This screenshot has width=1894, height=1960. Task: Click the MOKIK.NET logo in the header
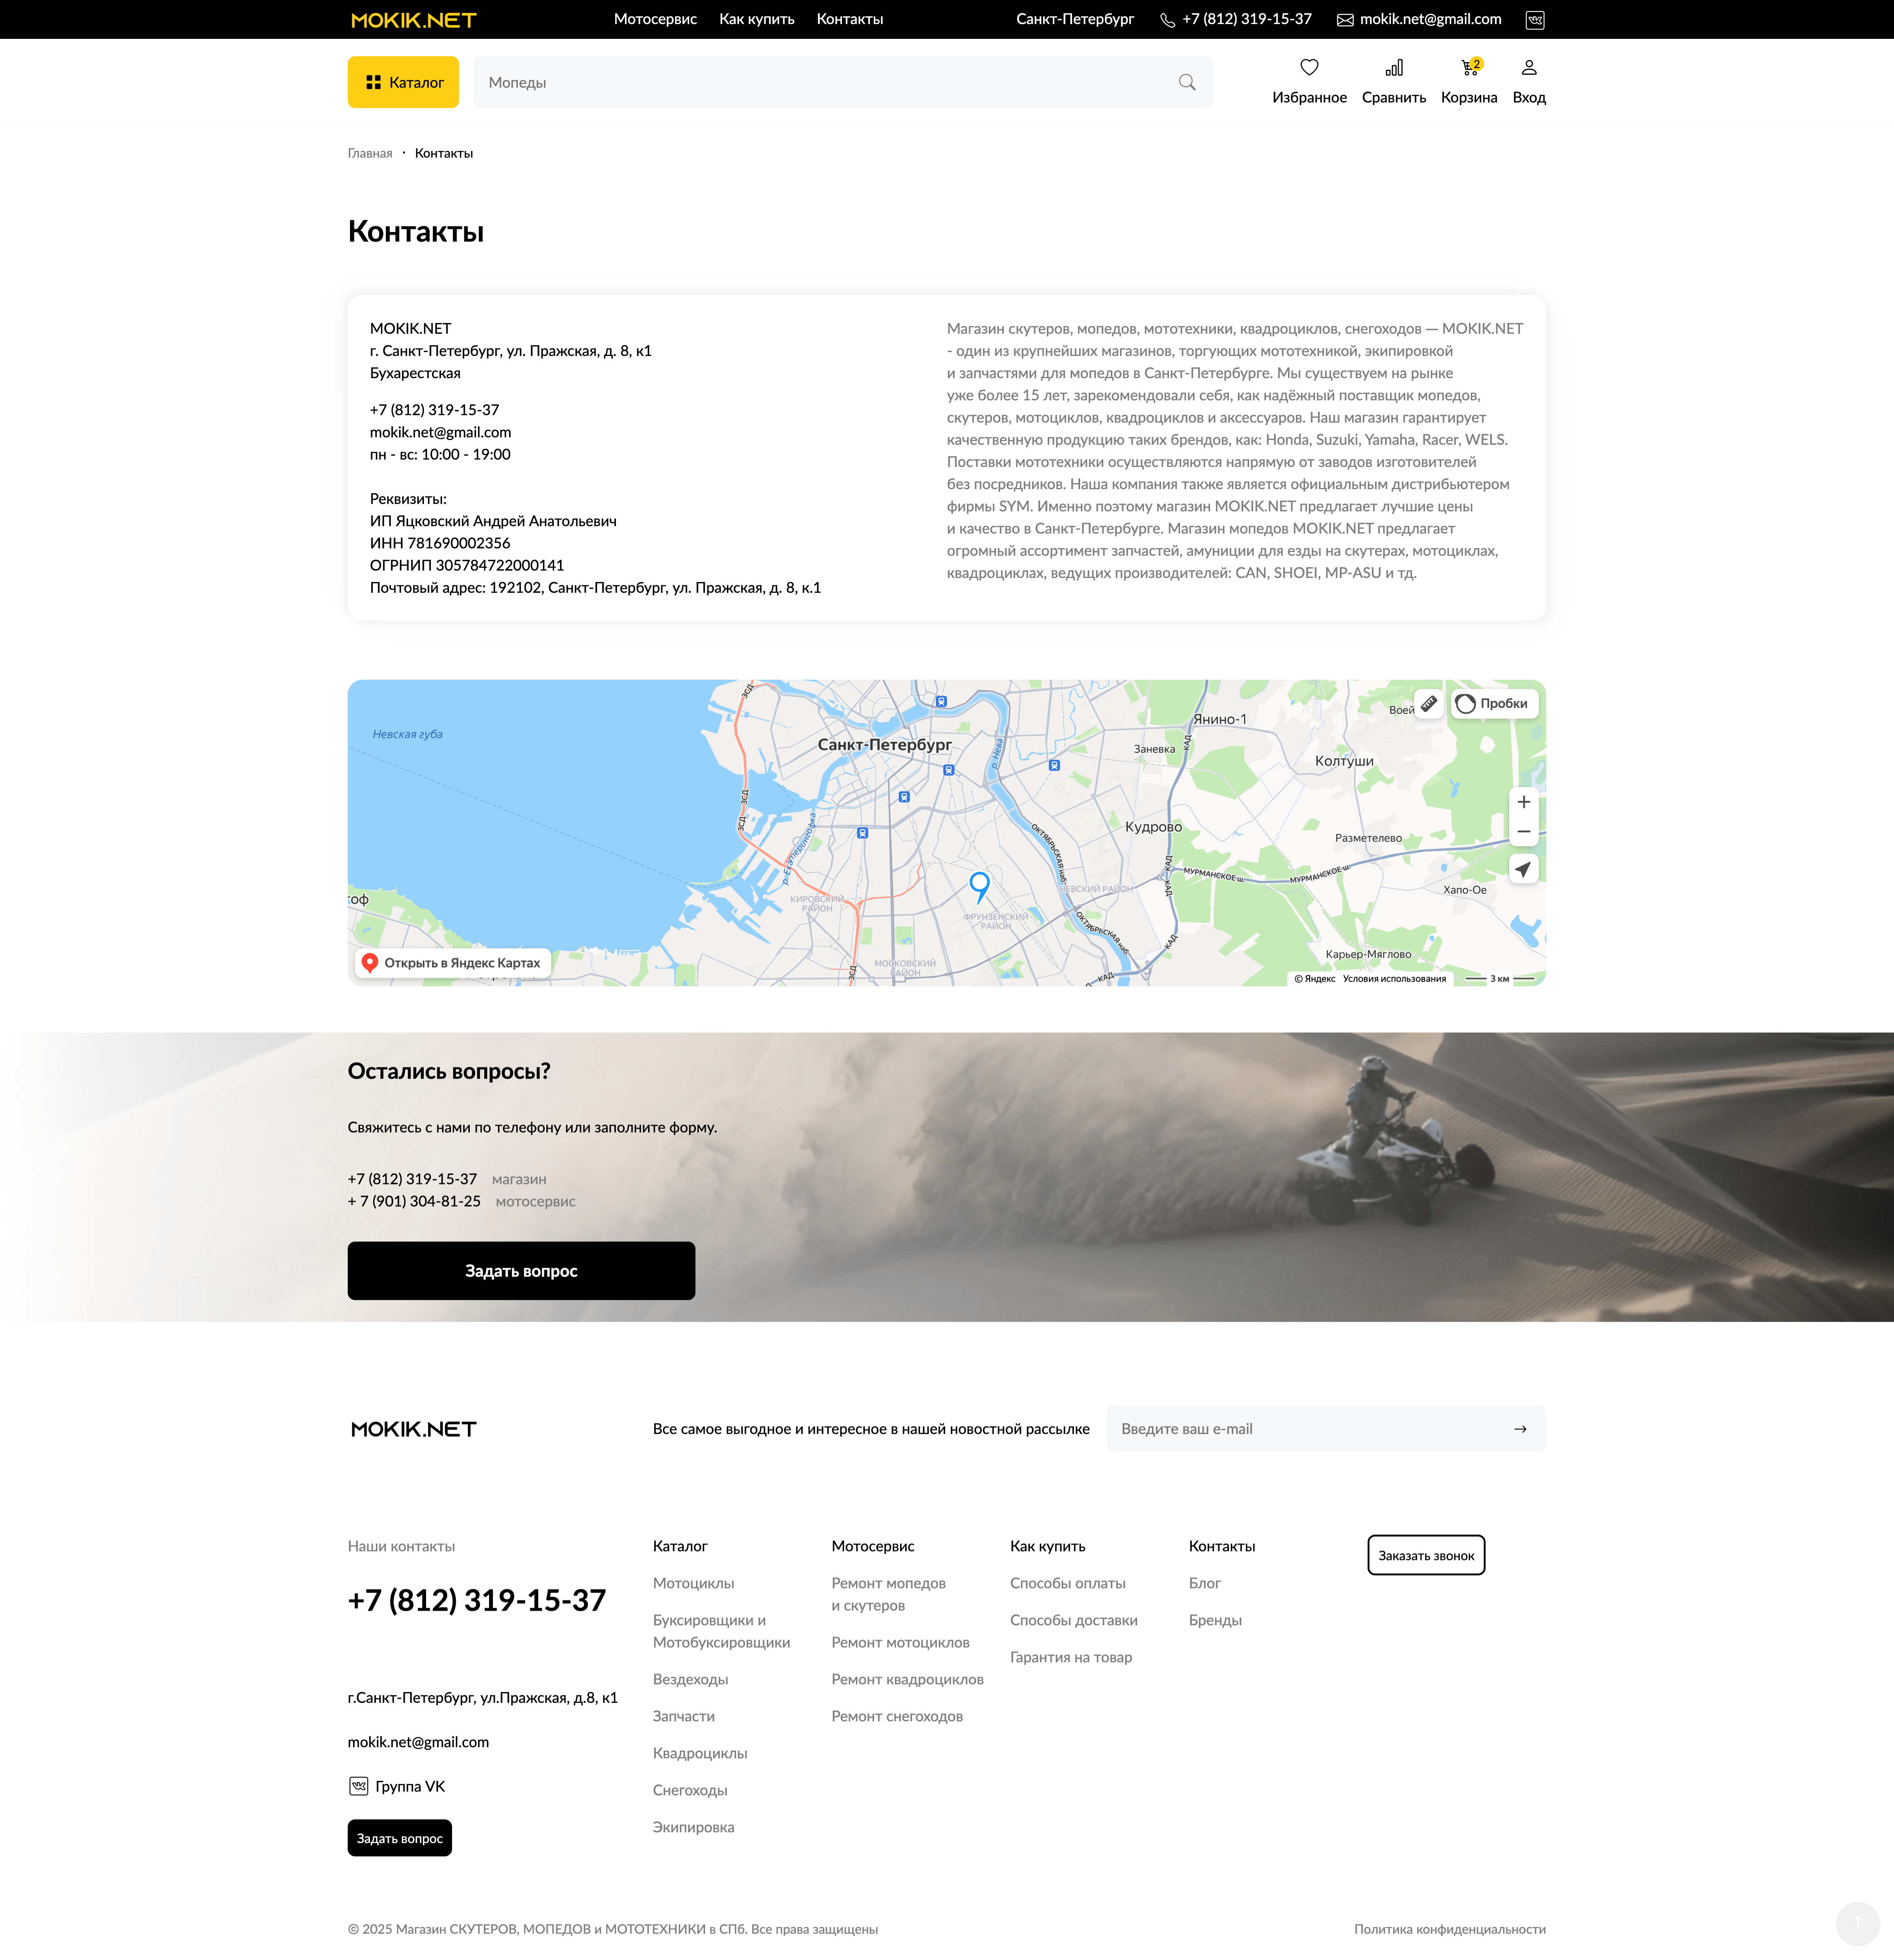pos(414,20)
